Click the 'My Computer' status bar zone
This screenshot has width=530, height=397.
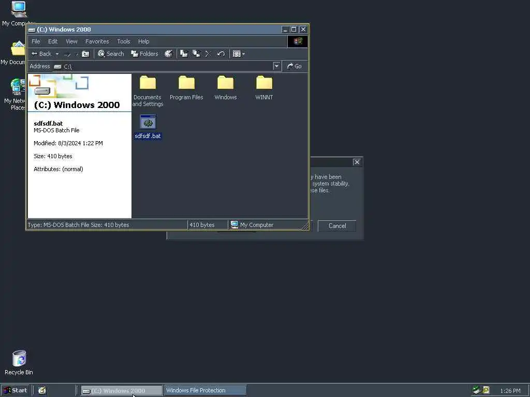(268, 225)
